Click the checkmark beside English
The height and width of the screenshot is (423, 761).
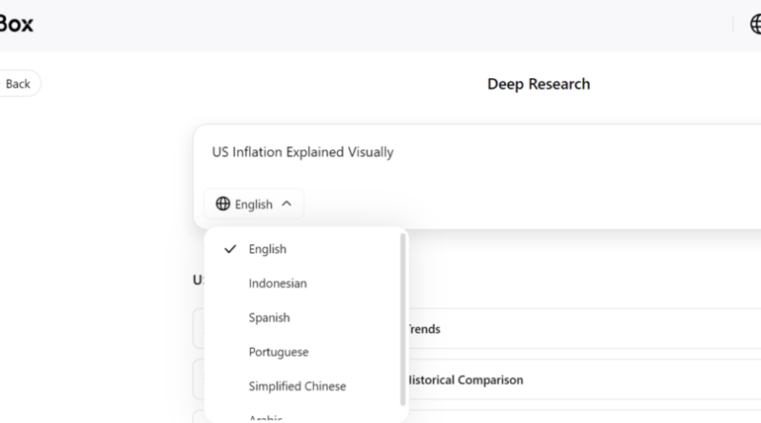230,249
